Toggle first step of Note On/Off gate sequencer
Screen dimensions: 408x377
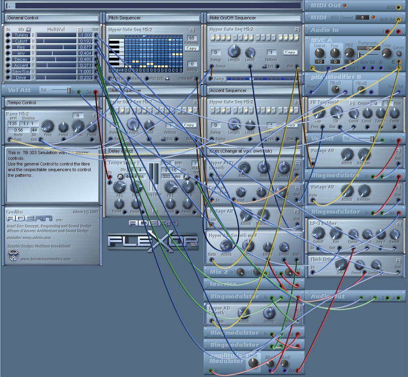tap(213, 38)
